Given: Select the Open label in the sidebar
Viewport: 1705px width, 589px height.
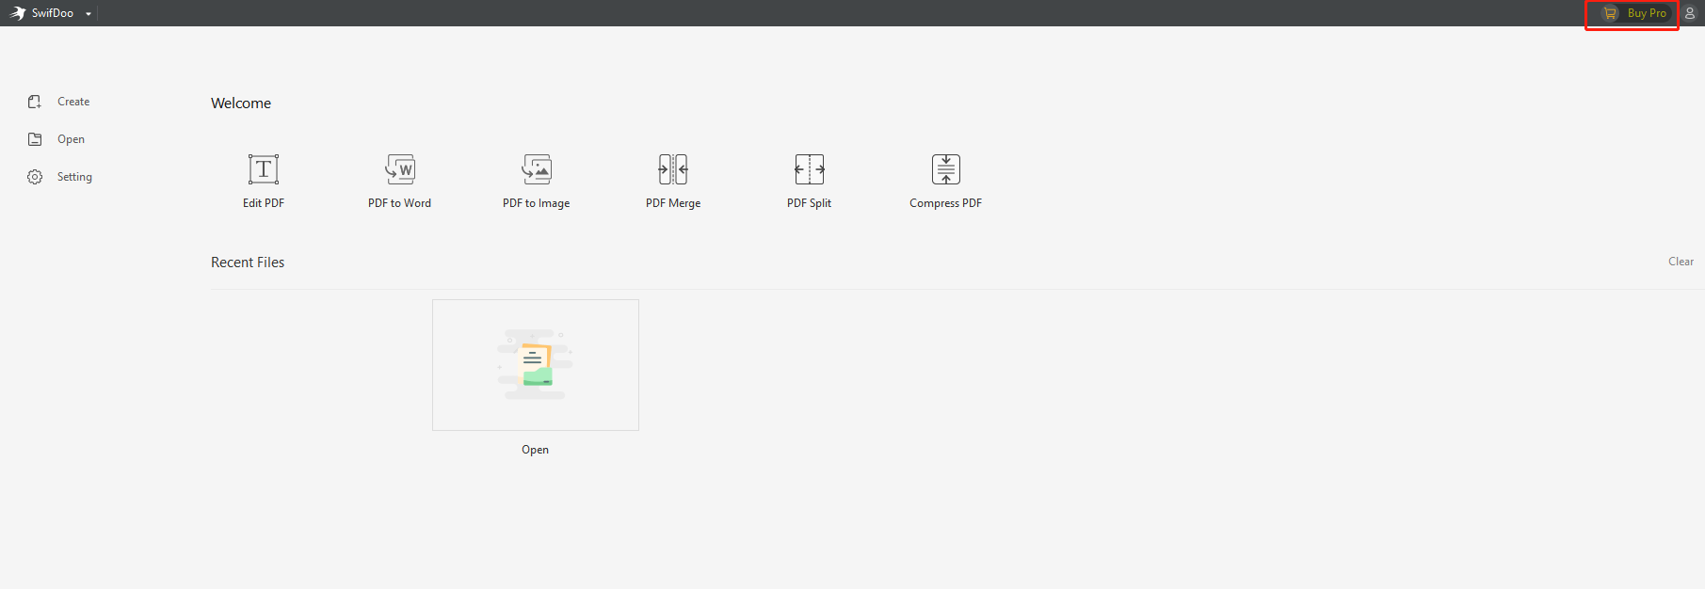Looking at the screenshot, I should 71,139.
